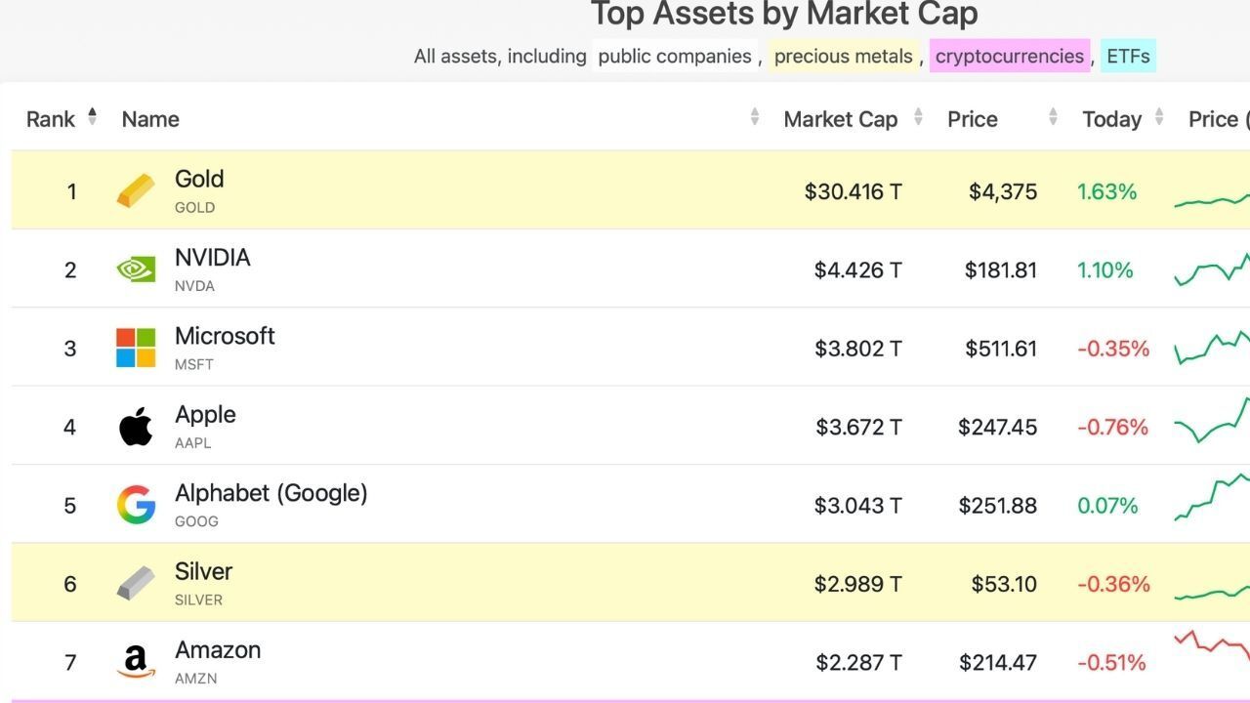Click the NVIDIA logo icon
Image resolution: width=1250 pixels, height=703 pixels.
[x=136, y=269]
